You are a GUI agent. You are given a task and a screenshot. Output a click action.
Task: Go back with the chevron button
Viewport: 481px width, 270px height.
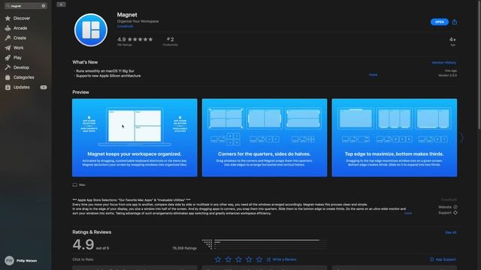[x=61, y=4]
